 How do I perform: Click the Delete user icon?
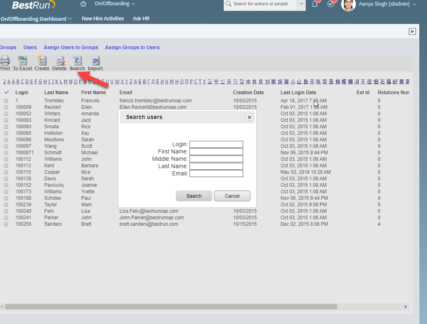(60, 61)
